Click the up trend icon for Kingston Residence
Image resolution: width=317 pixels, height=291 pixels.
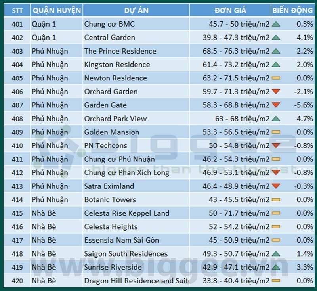(276, 65)
